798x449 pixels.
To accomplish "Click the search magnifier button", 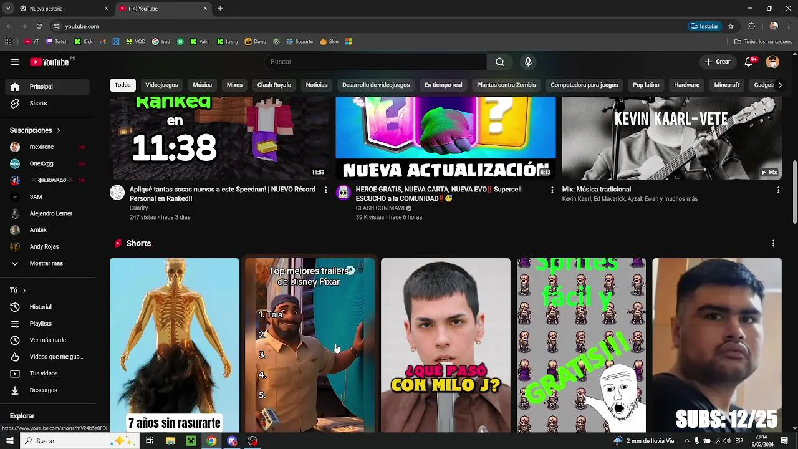I will (x=500, y=62).
